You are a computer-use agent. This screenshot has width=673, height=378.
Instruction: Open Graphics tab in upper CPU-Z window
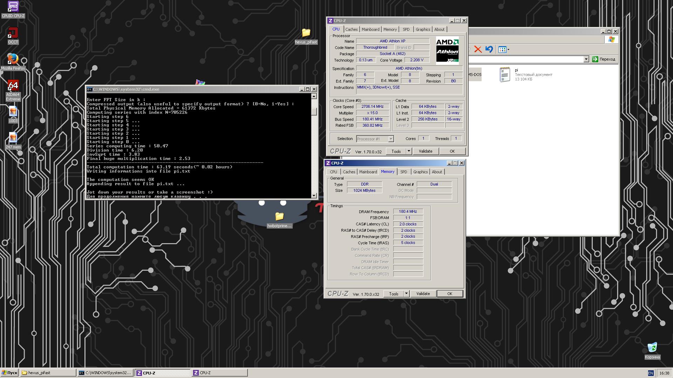pos(423,29)
